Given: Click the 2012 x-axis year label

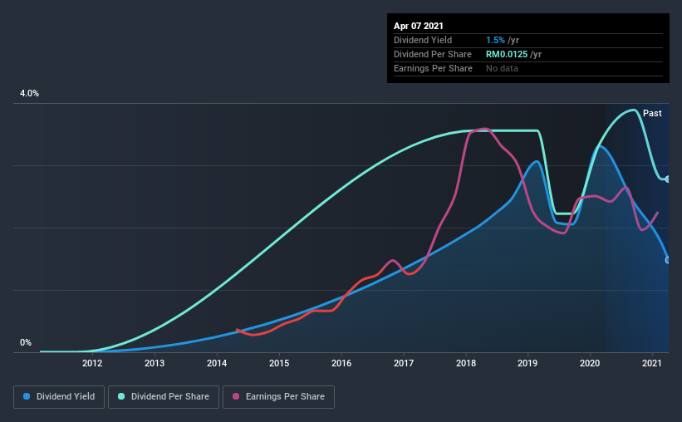Looking at the screenshot, I should (92, 363).
